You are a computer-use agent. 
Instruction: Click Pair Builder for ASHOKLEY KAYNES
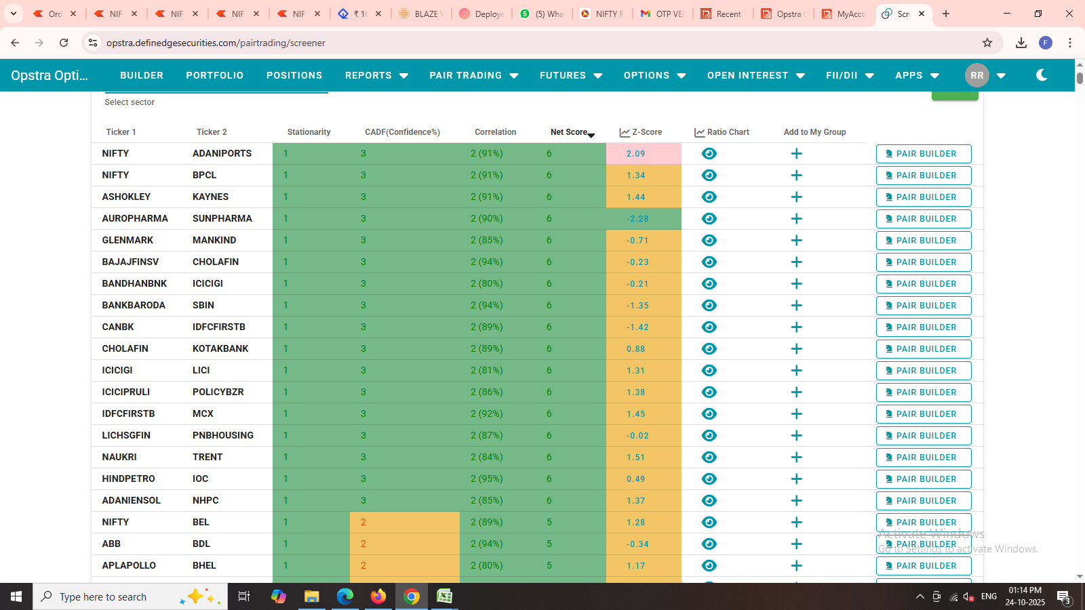(923, 197)
